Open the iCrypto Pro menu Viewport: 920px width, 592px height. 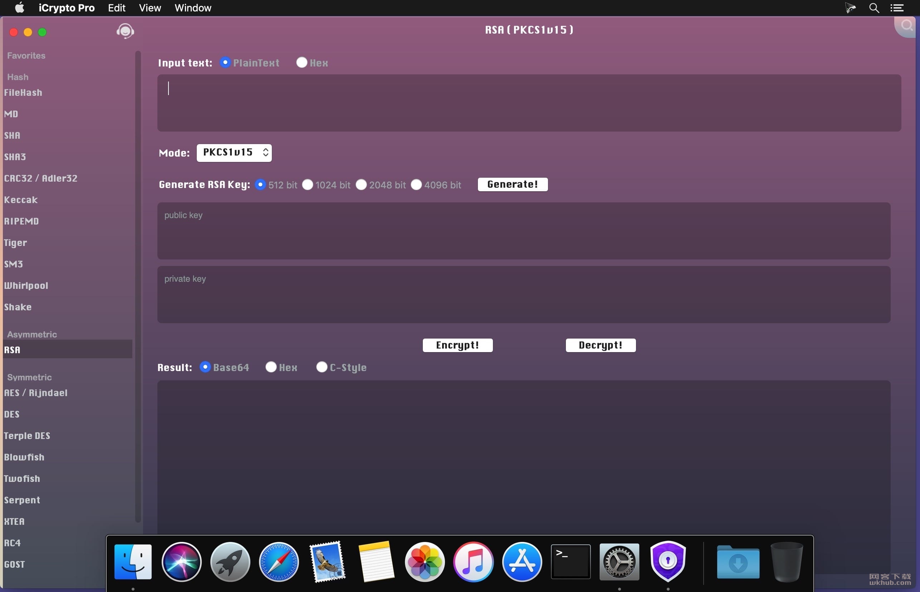67,8
